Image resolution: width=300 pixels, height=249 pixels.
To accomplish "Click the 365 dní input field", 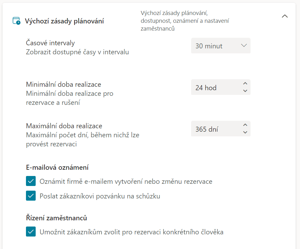I will (x=216, y=129).
